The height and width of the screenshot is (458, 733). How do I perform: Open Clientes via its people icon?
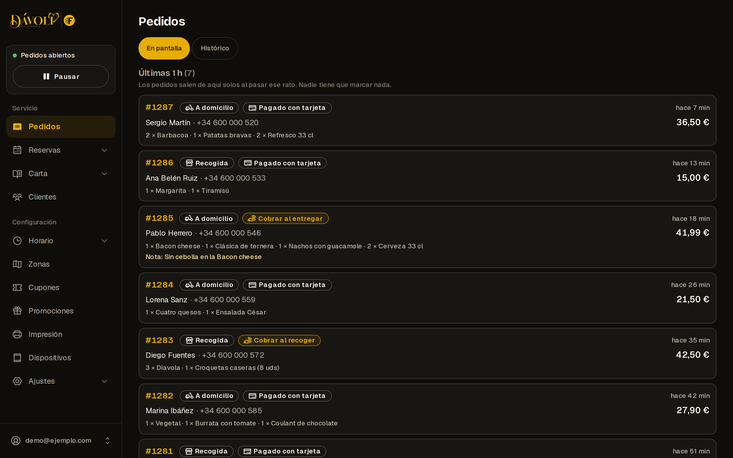point(17,197)
